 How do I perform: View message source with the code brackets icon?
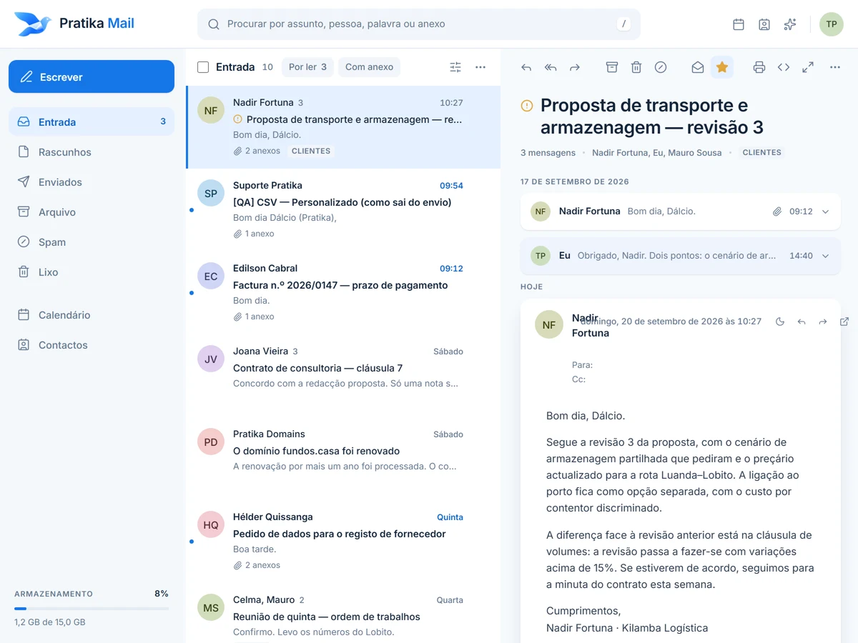784,67
